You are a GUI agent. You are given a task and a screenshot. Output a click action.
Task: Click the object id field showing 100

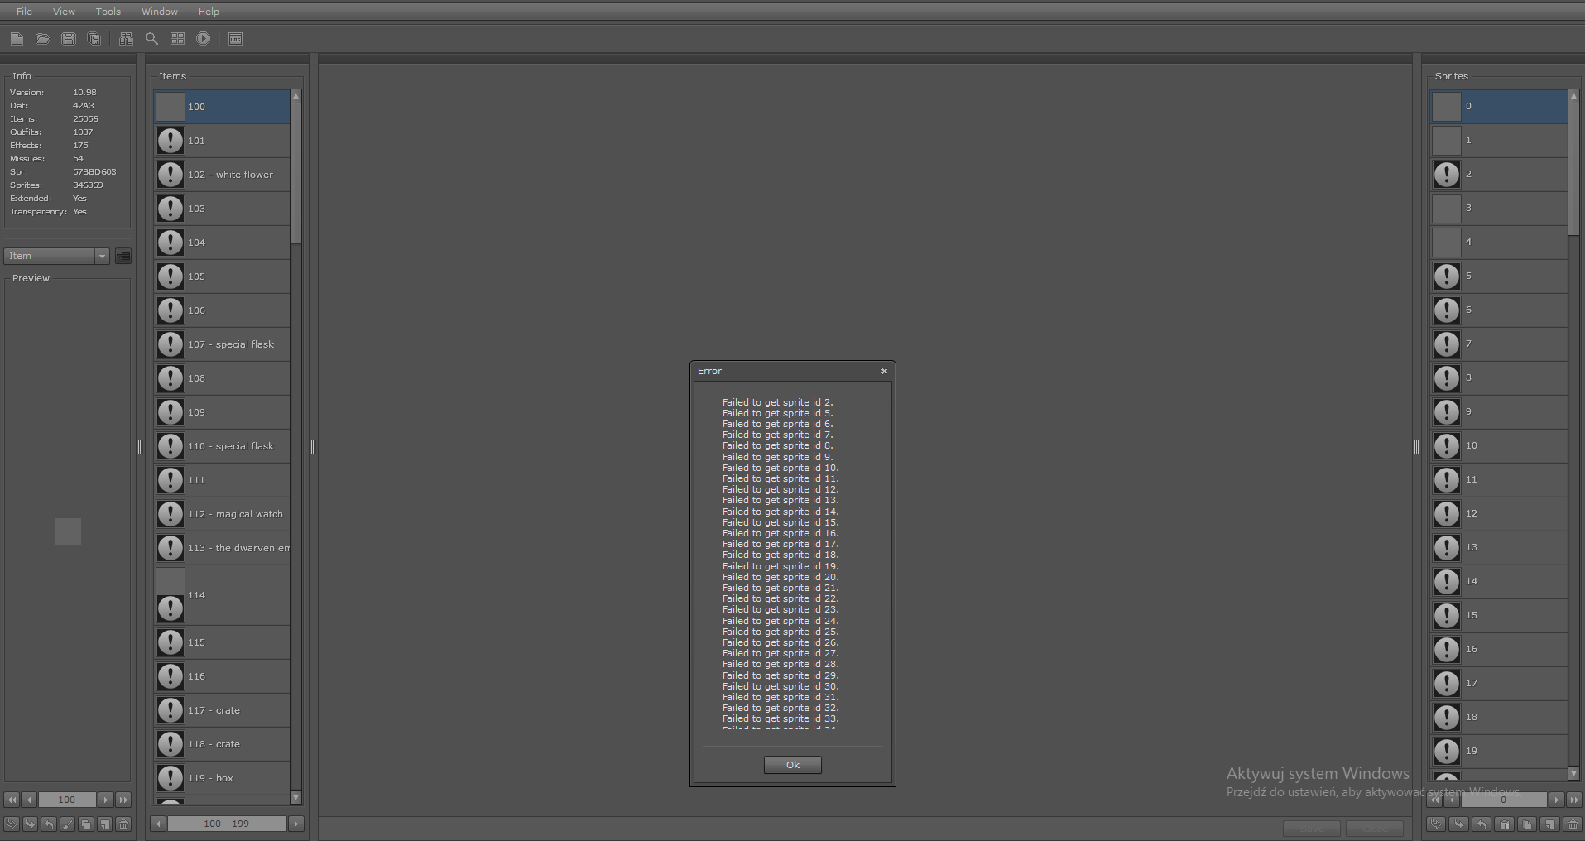pyautogui.click(x=67, y=800)
